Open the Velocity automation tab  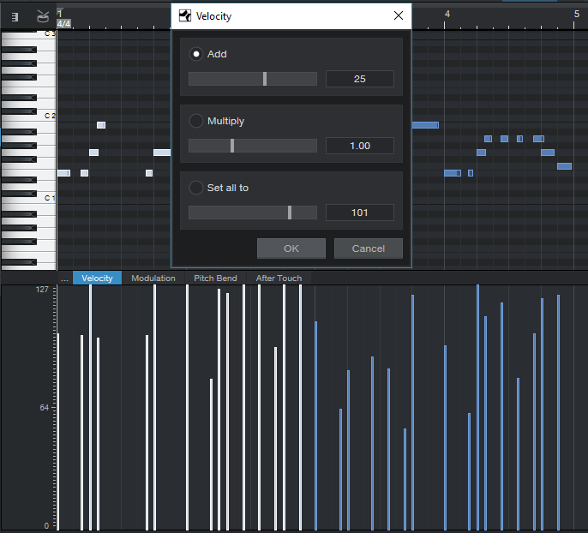point(97,278)
